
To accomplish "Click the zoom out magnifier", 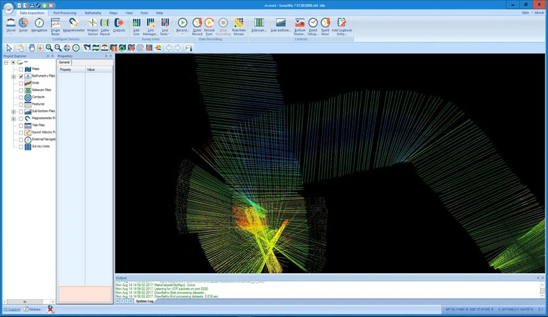I will pyautogui.click(x=58, y=48).
